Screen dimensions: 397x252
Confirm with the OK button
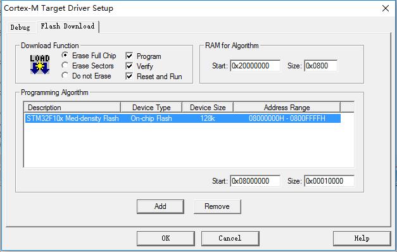coord(166,238)
